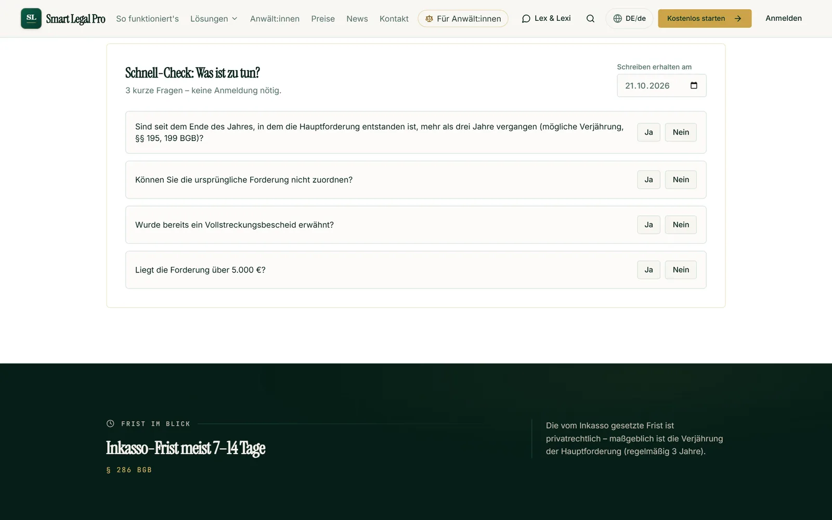The width and height of the screenshot is (832, 520).
Task: Expand the Lösungen dropdown menu
Action: (x=214, y=19)
